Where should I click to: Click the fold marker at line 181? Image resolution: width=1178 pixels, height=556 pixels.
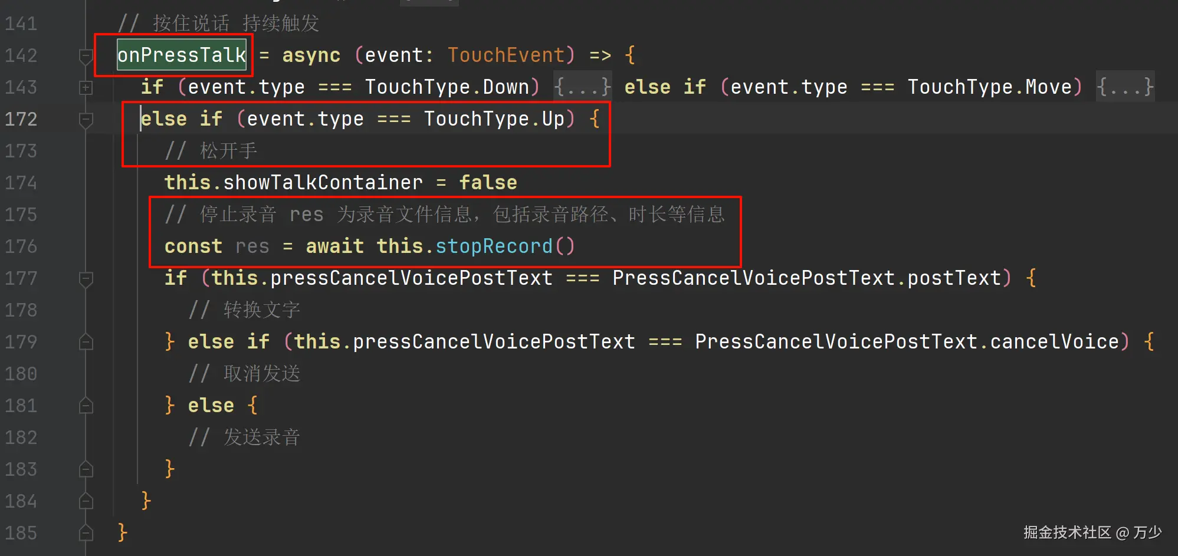(86, 406)
